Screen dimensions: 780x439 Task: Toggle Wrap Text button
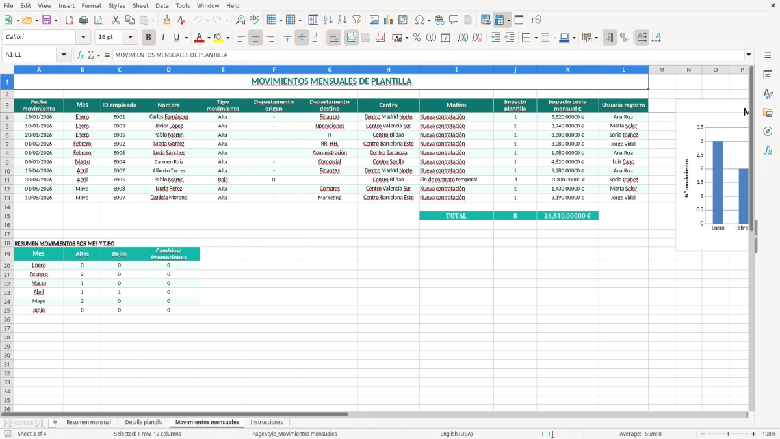(334, 38)
